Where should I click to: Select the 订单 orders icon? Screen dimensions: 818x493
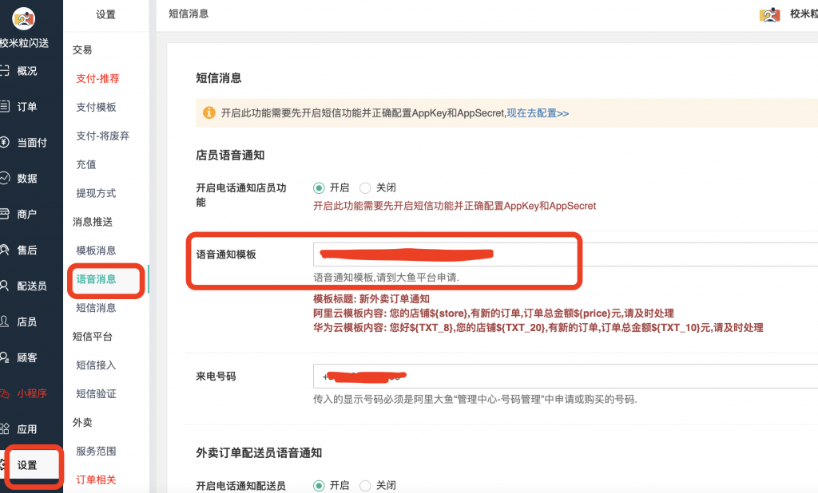click(28, 106)
